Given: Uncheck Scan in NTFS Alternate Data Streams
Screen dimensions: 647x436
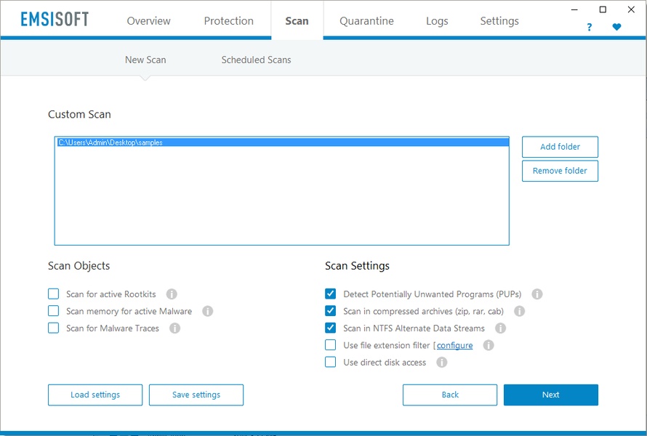Looking at the screenshot, I should [x=331, y=328].
